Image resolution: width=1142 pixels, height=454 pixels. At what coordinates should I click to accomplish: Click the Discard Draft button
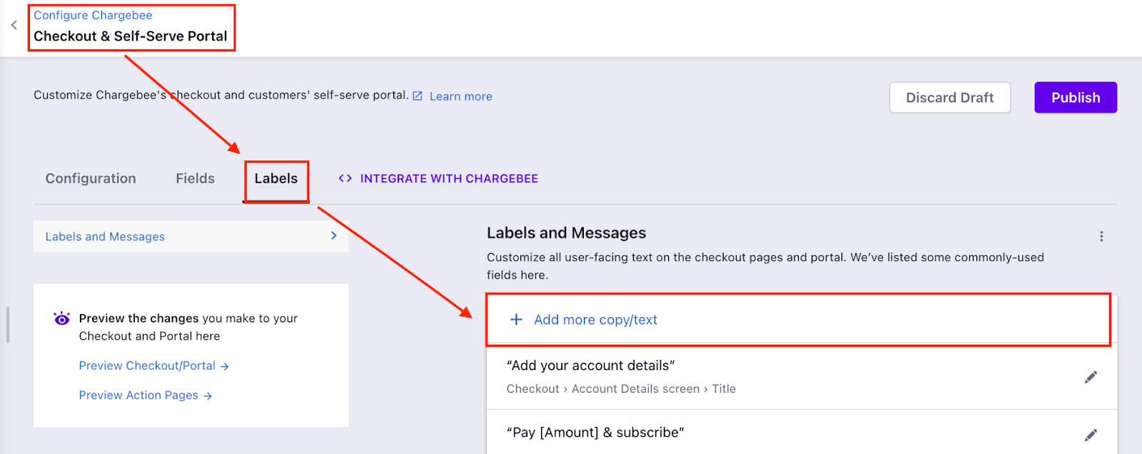[x=950, y=98]
